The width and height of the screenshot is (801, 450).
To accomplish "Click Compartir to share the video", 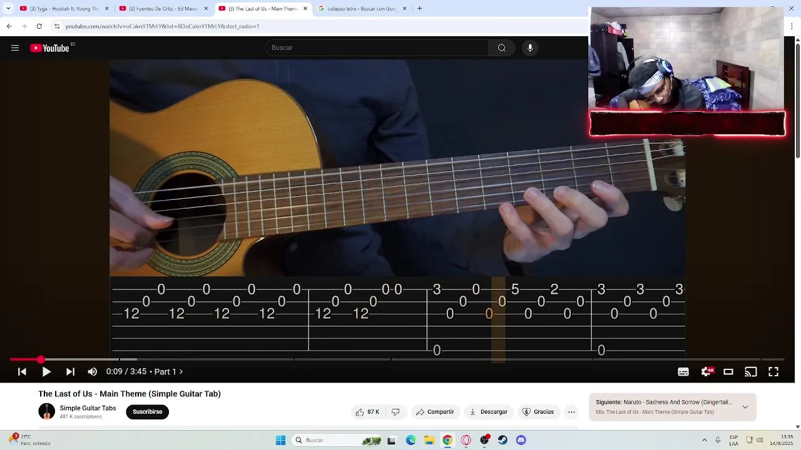I will 435,412.
